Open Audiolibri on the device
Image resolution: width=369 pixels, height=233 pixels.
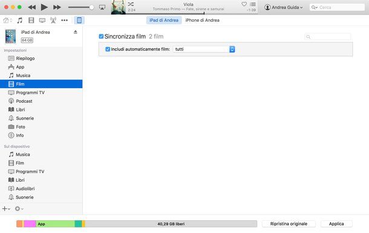click(41, 188)
